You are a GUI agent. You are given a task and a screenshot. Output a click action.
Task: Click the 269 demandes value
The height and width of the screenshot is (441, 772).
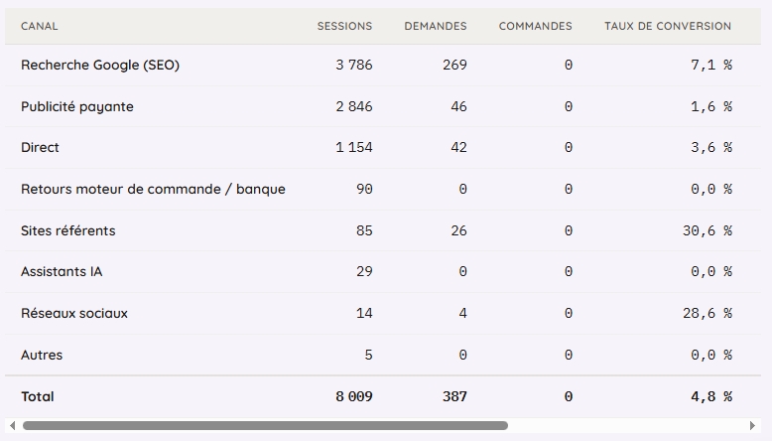pos(454,65)
